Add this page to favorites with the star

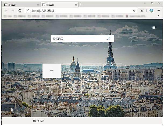point(134,11)
